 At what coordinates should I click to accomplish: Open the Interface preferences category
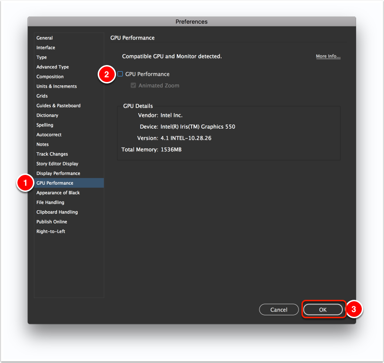46,48
